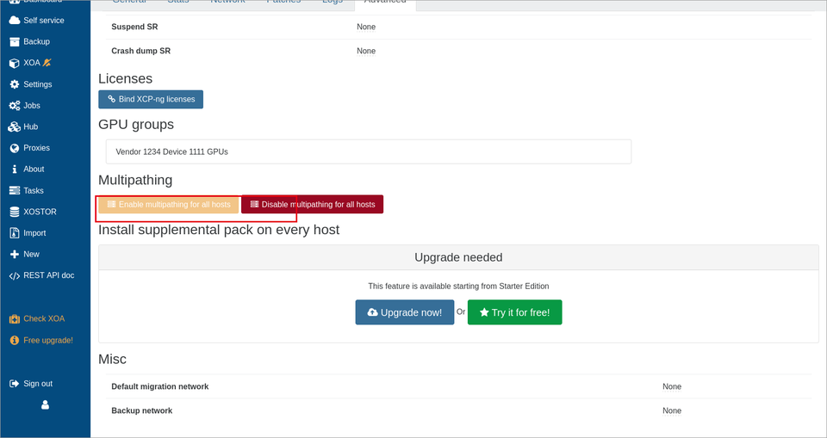
Task: Click the XOA cube icon
Action: [15, 63]
